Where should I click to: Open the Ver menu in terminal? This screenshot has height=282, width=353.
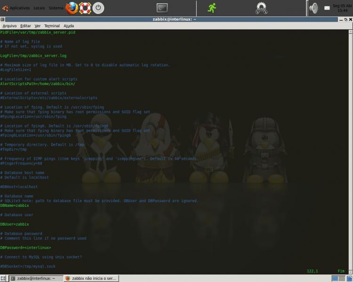(x=38, y=26)
